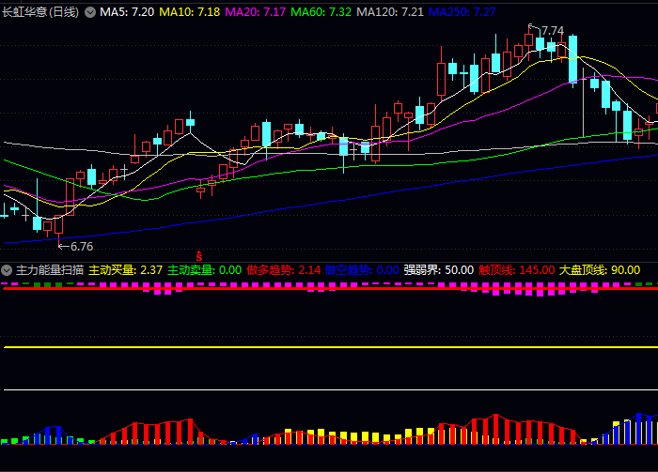Select the 强弱界: 50.00 value
This screenshot has width=658, height=472.
439,270
